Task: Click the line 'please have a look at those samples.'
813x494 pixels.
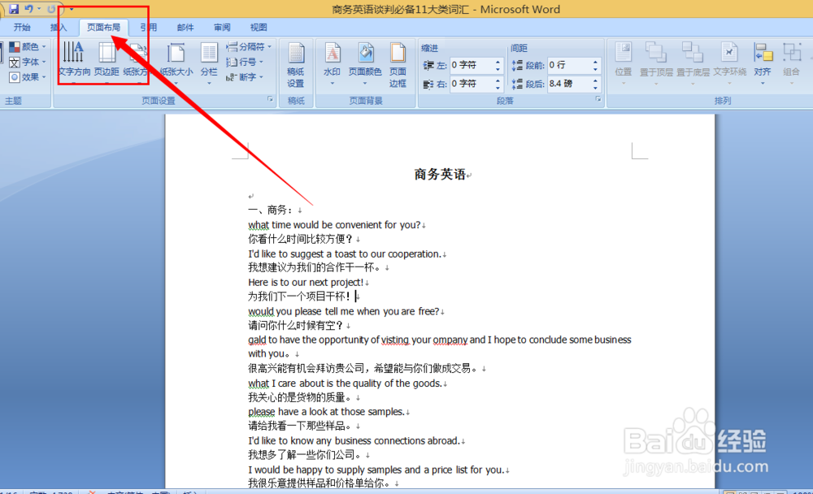Action: point(326,412)
